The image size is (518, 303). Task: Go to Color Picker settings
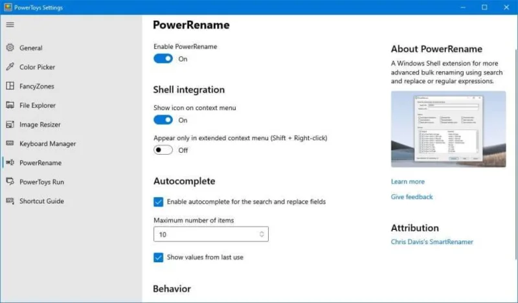[38, 67]
